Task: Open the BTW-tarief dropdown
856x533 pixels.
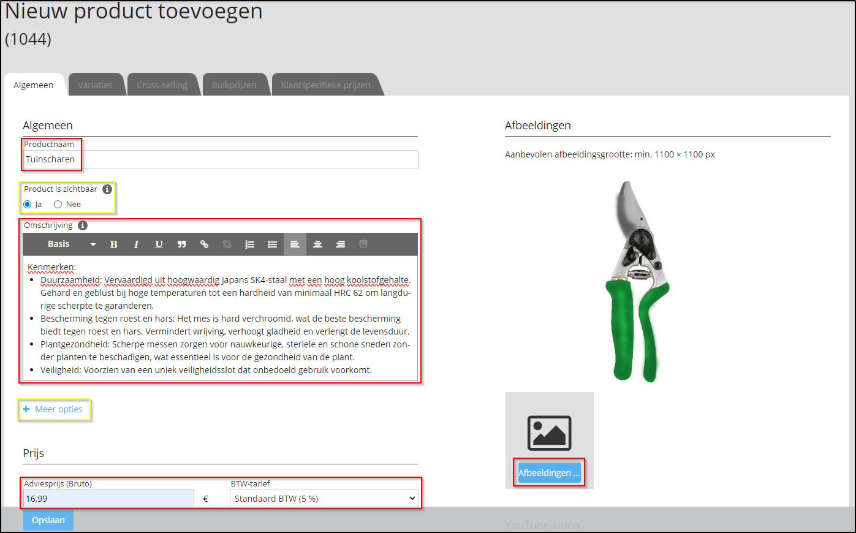Action: point(325,498)
